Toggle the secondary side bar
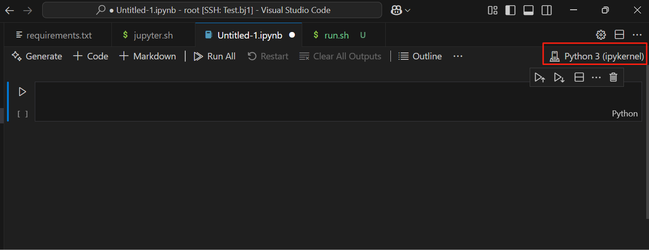 pos(546,10)
